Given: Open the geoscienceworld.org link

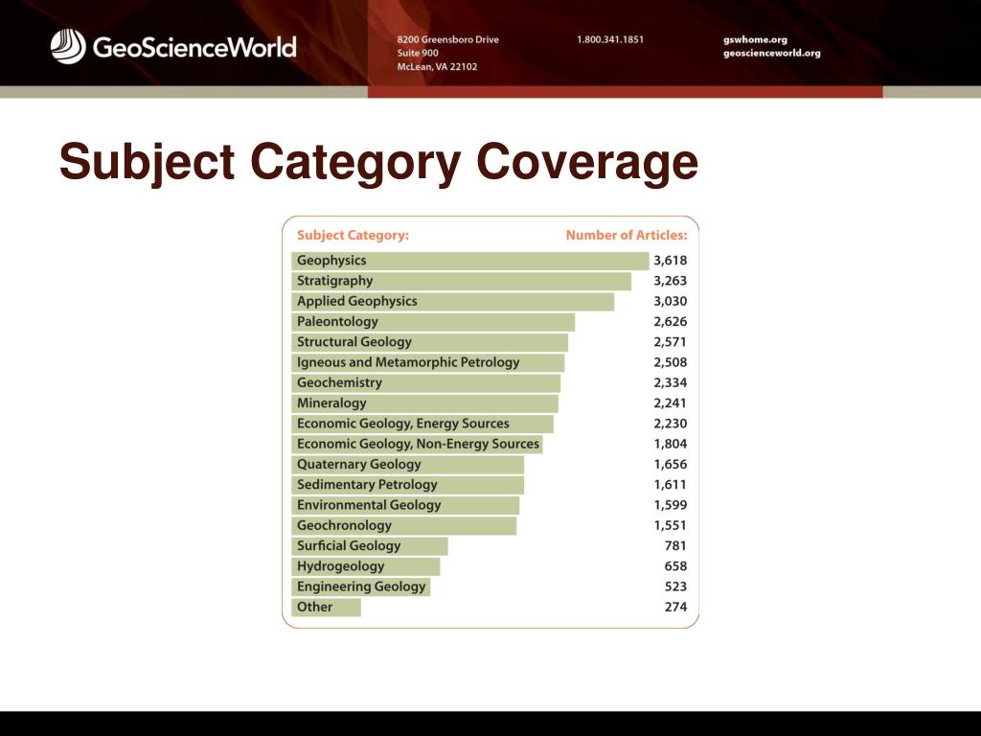Looking at the screenshot, I should pyautogui.click(x=771, y=54).
